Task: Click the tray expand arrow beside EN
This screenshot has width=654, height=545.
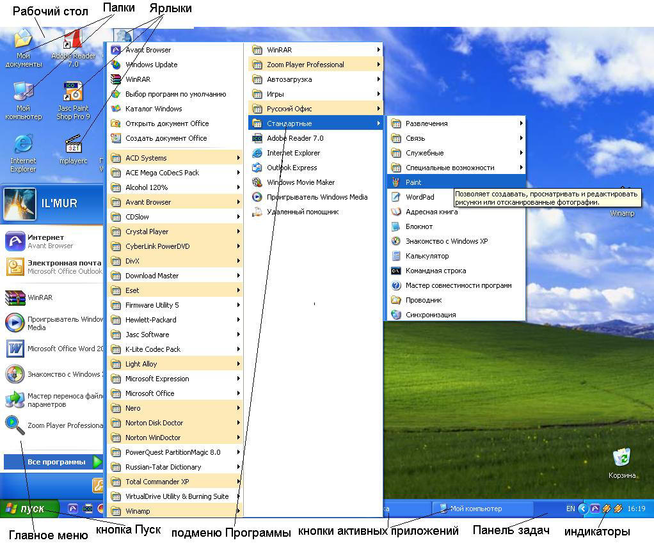Action: pos(583,509)
